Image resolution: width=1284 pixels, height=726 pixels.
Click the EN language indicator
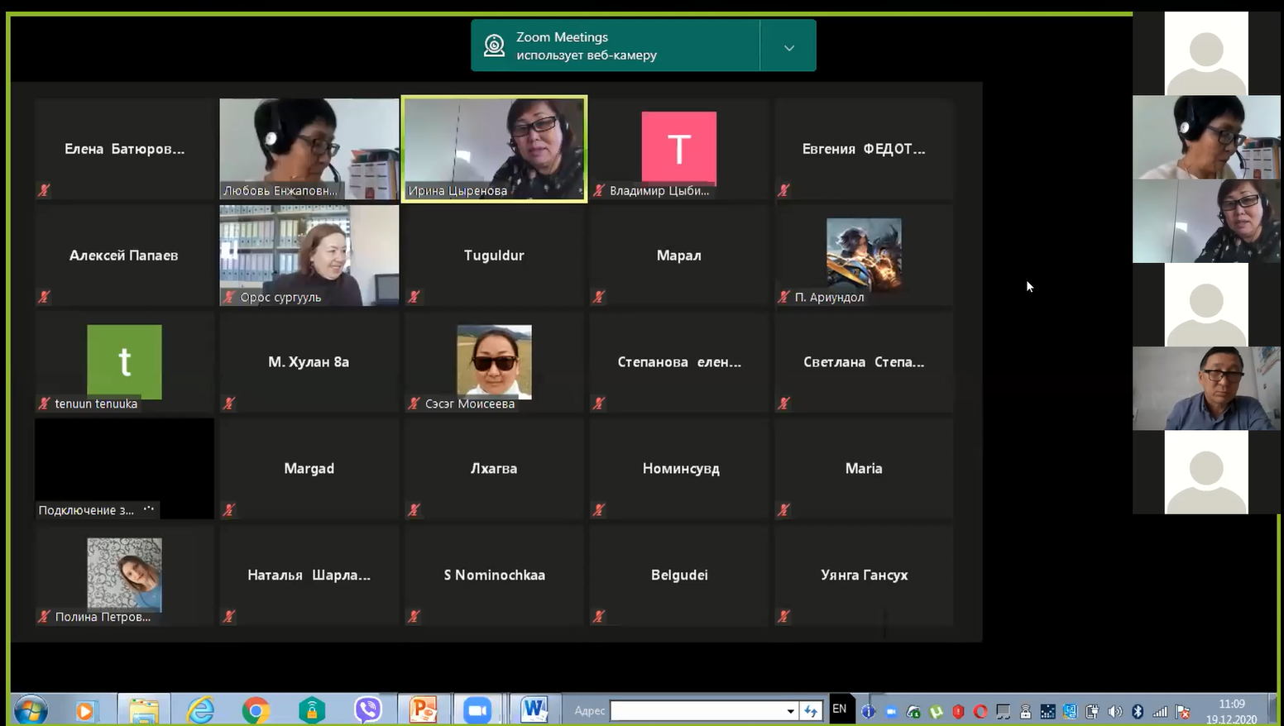tap(839, 709)
